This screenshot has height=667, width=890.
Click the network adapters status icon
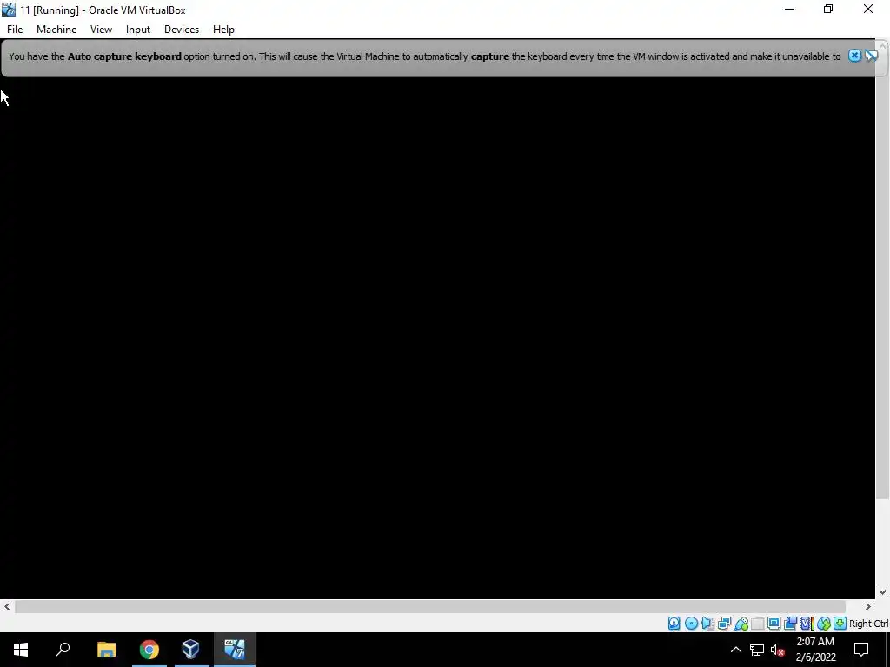click(x=724, y=624)
